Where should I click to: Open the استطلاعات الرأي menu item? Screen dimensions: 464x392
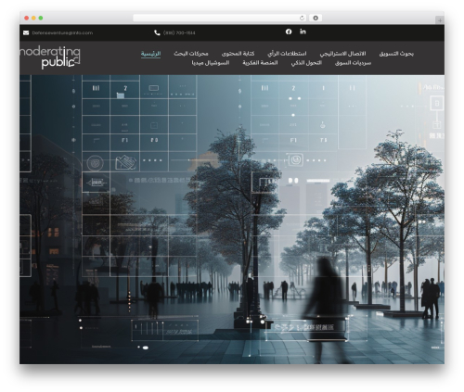coord(287,54)
